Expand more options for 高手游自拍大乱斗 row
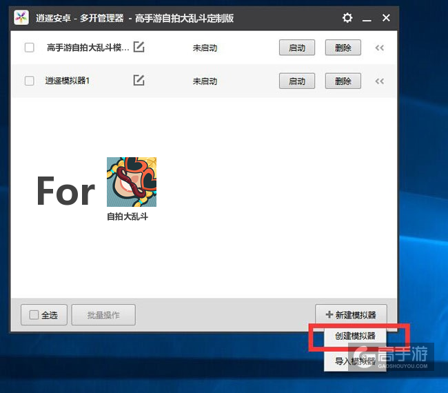Image resolution: width=448 pixels, height=393 pixels. 379,48
